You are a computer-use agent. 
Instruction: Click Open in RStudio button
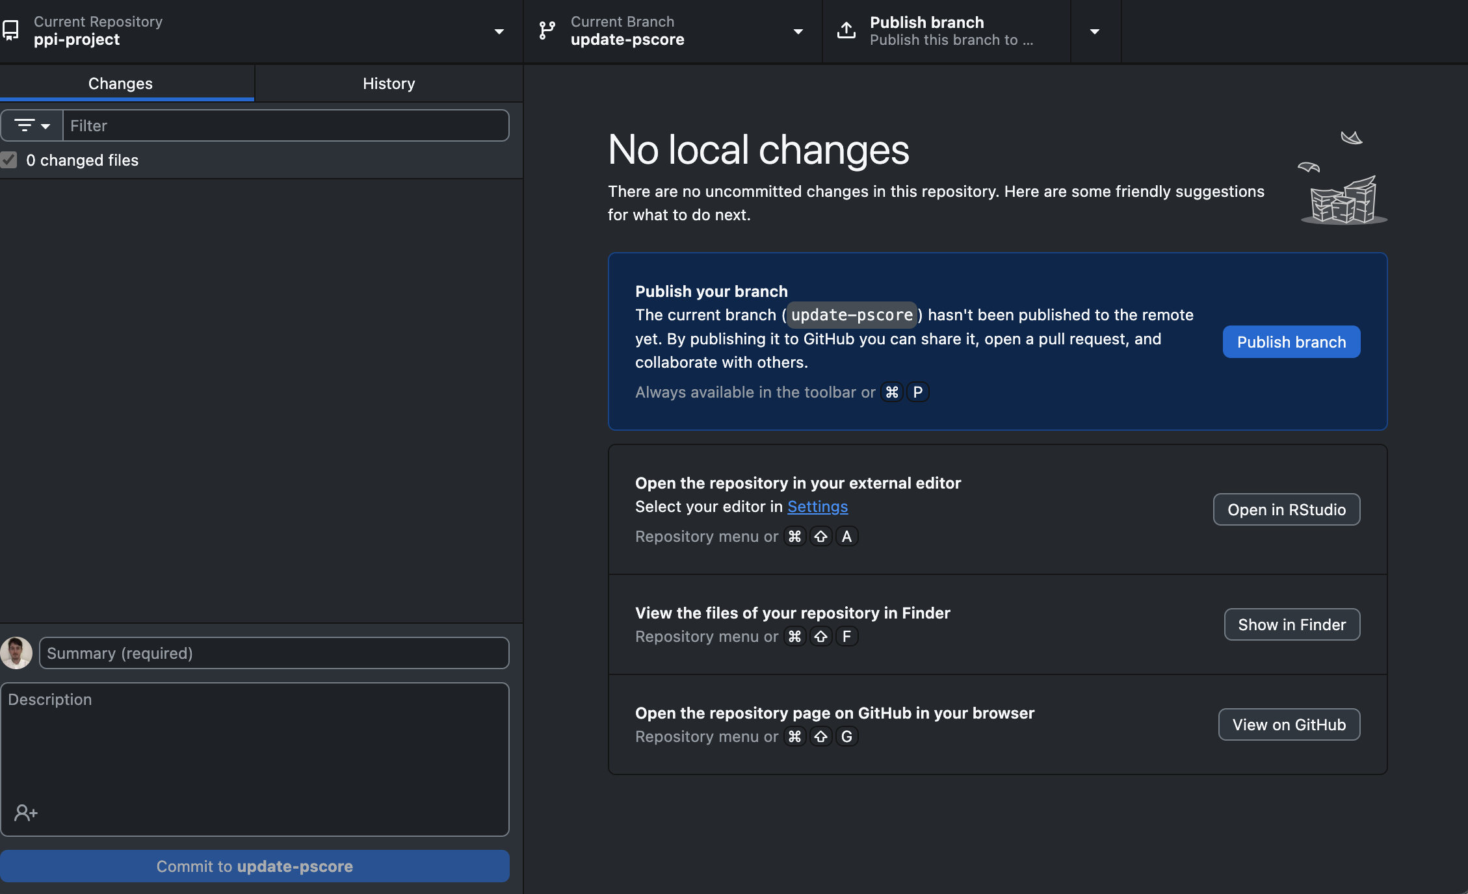click(1286, 510)
